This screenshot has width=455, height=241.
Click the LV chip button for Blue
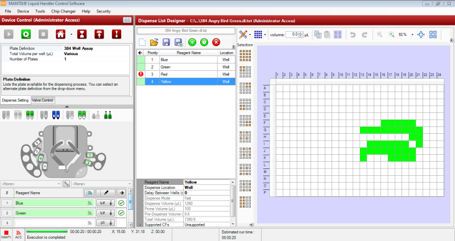point(105,203)
